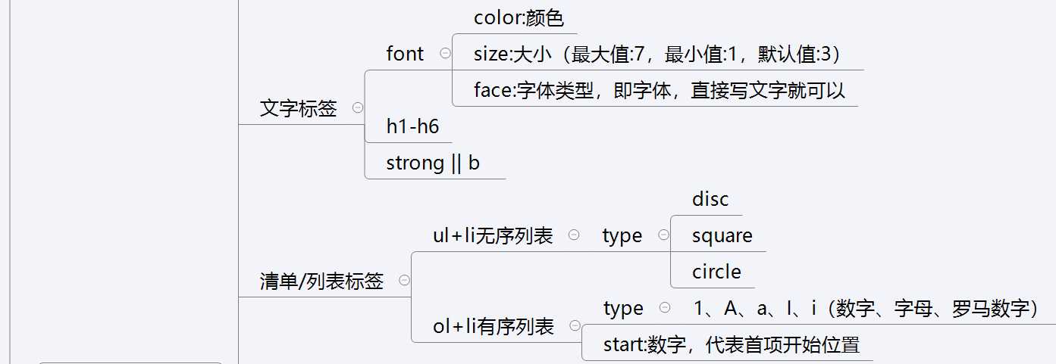Select the color:颜色 node

pyautogui.click(x=519, y=17)
